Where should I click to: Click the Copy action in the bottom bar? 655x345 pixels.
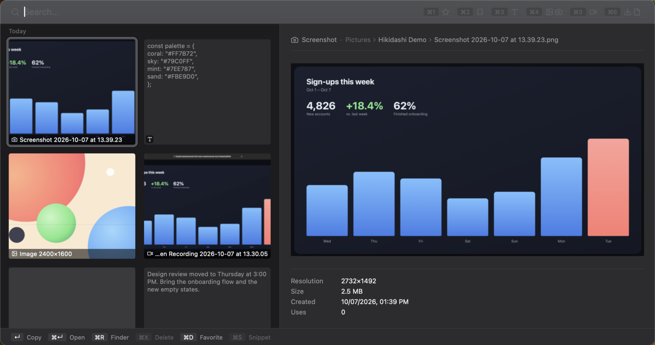coord(26,337)
